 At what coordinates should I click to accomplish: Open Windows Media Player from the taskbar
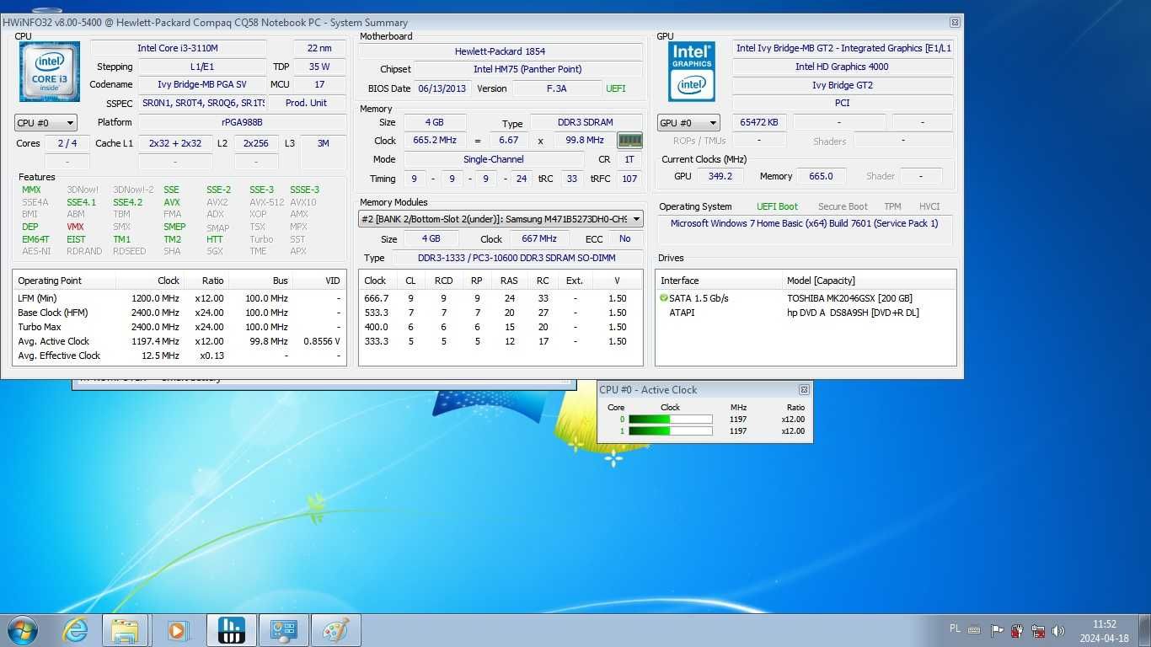tap(177, 630)
